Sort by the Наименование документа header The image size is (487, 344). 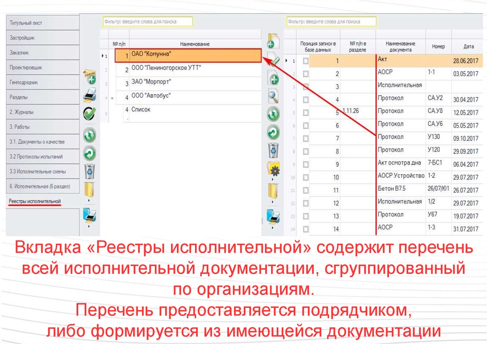click(x=400, y=47)
